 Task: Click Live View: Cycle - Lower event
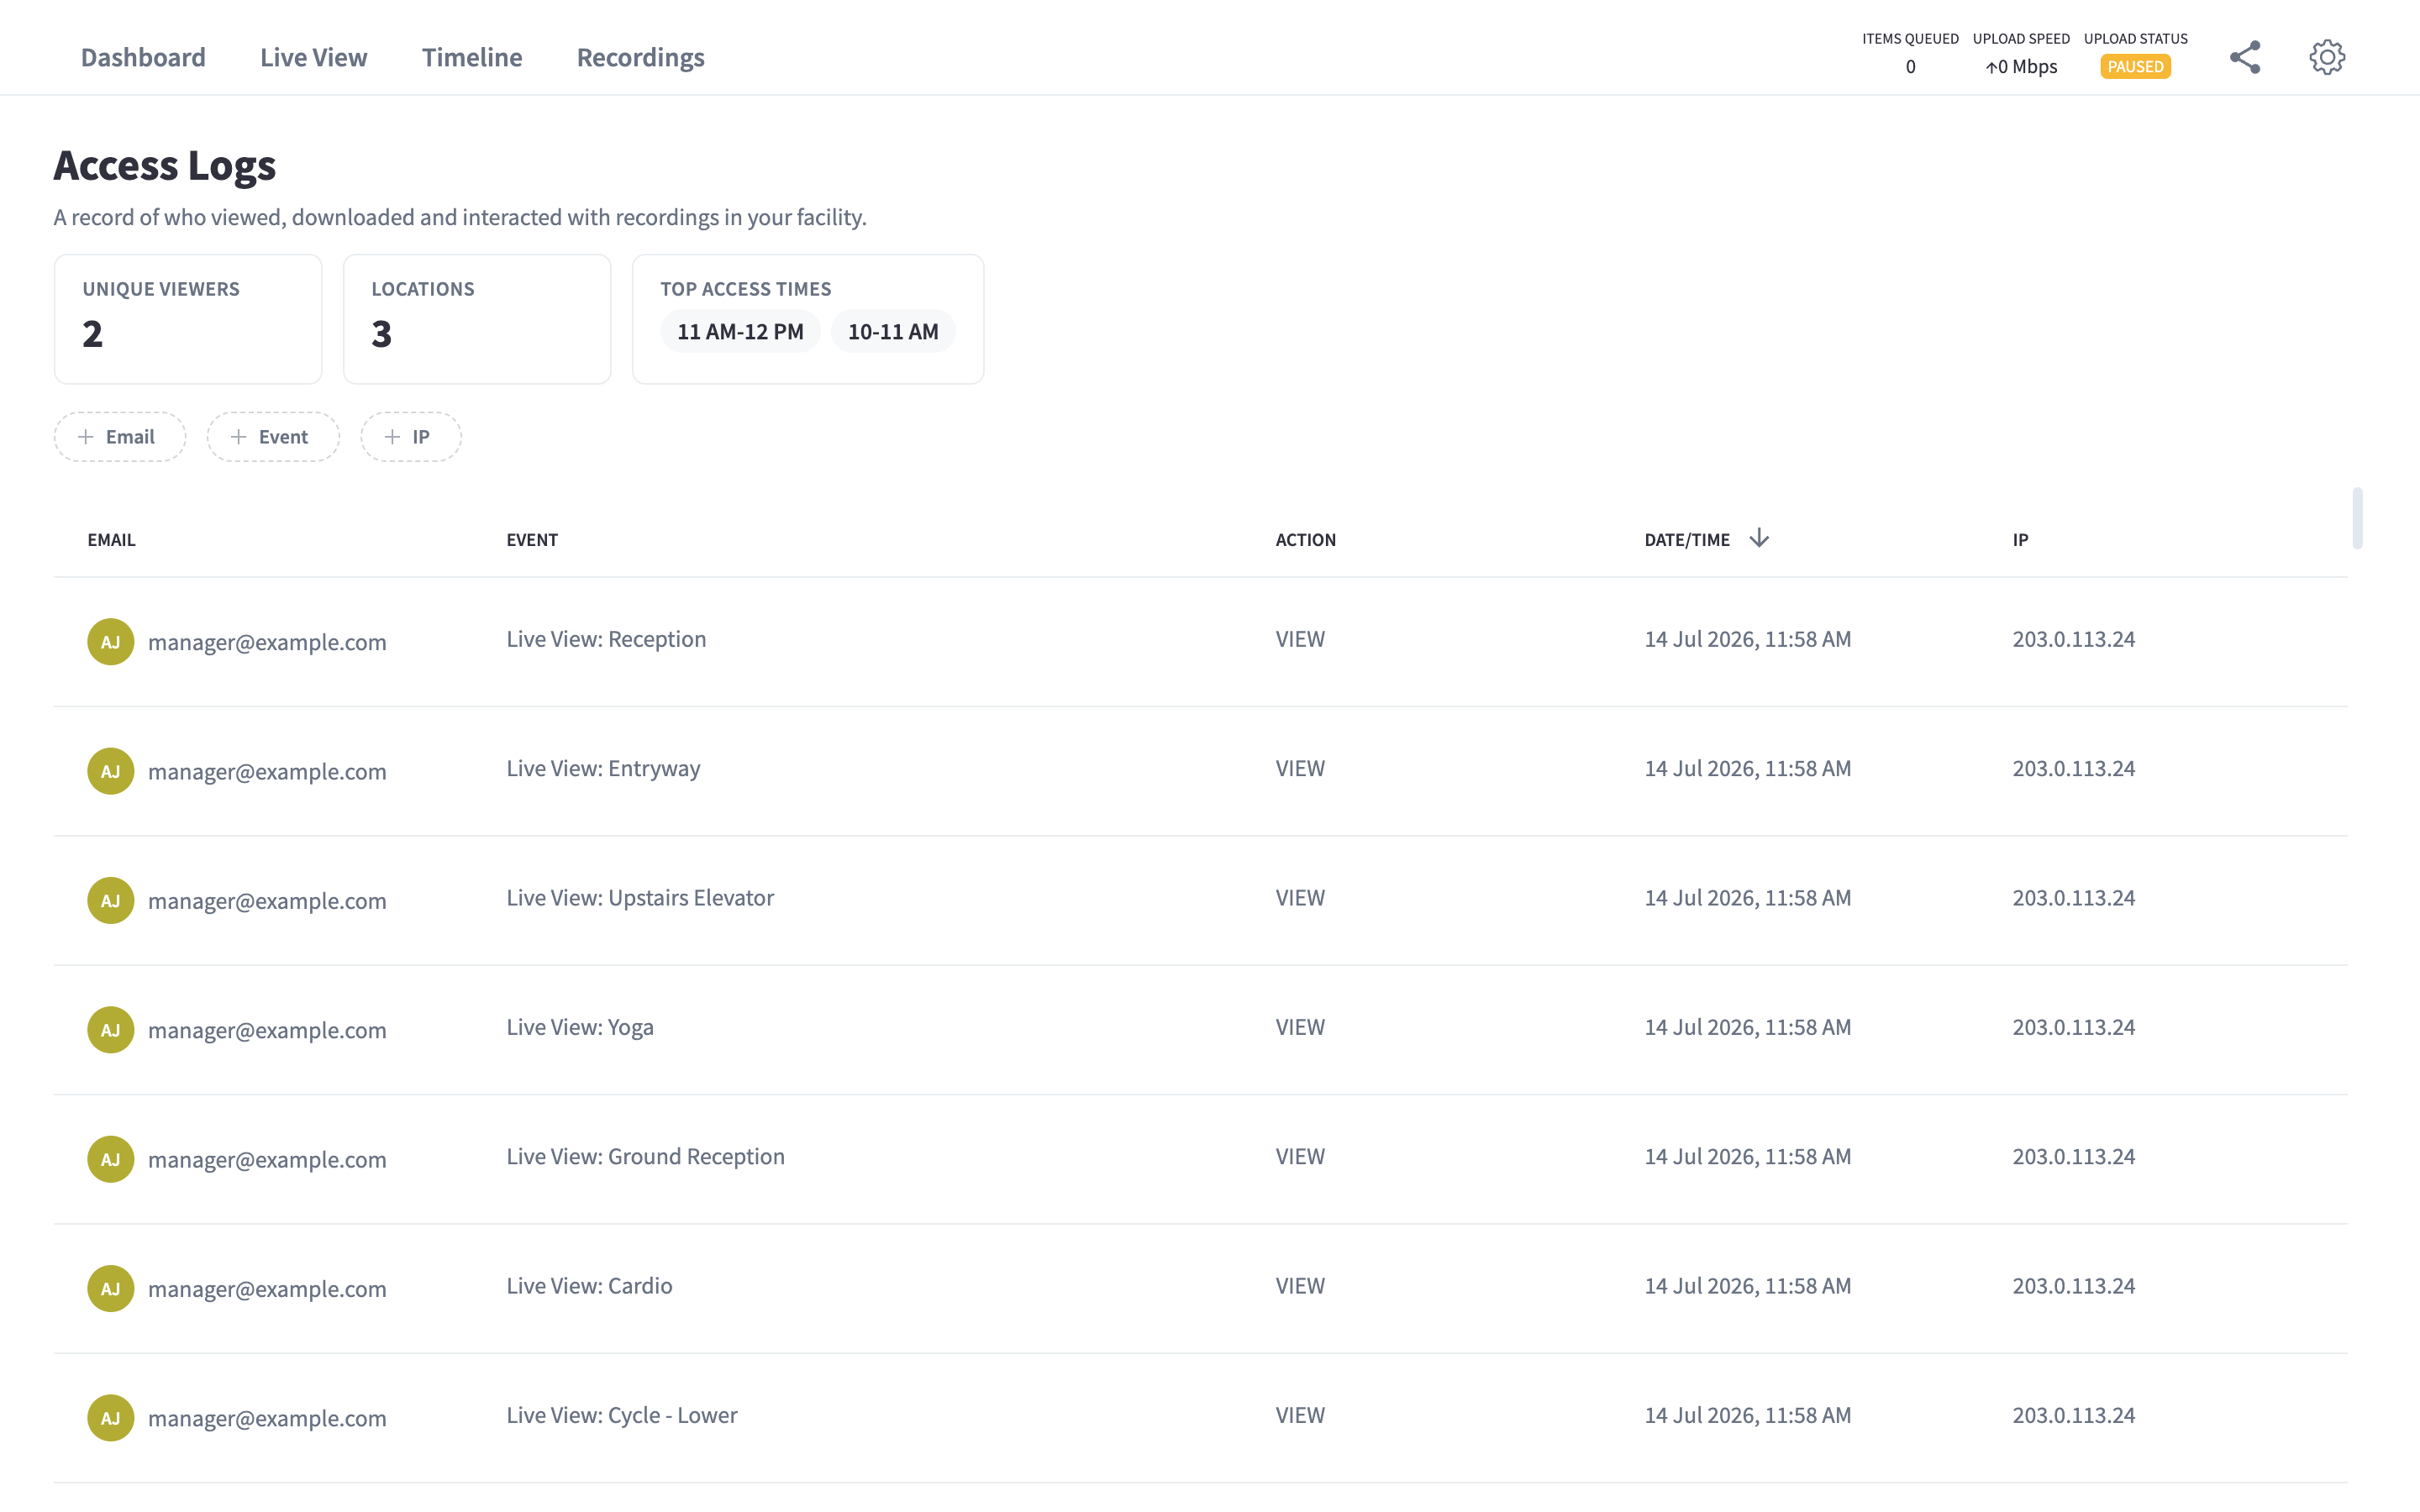tap(622, 1415)
